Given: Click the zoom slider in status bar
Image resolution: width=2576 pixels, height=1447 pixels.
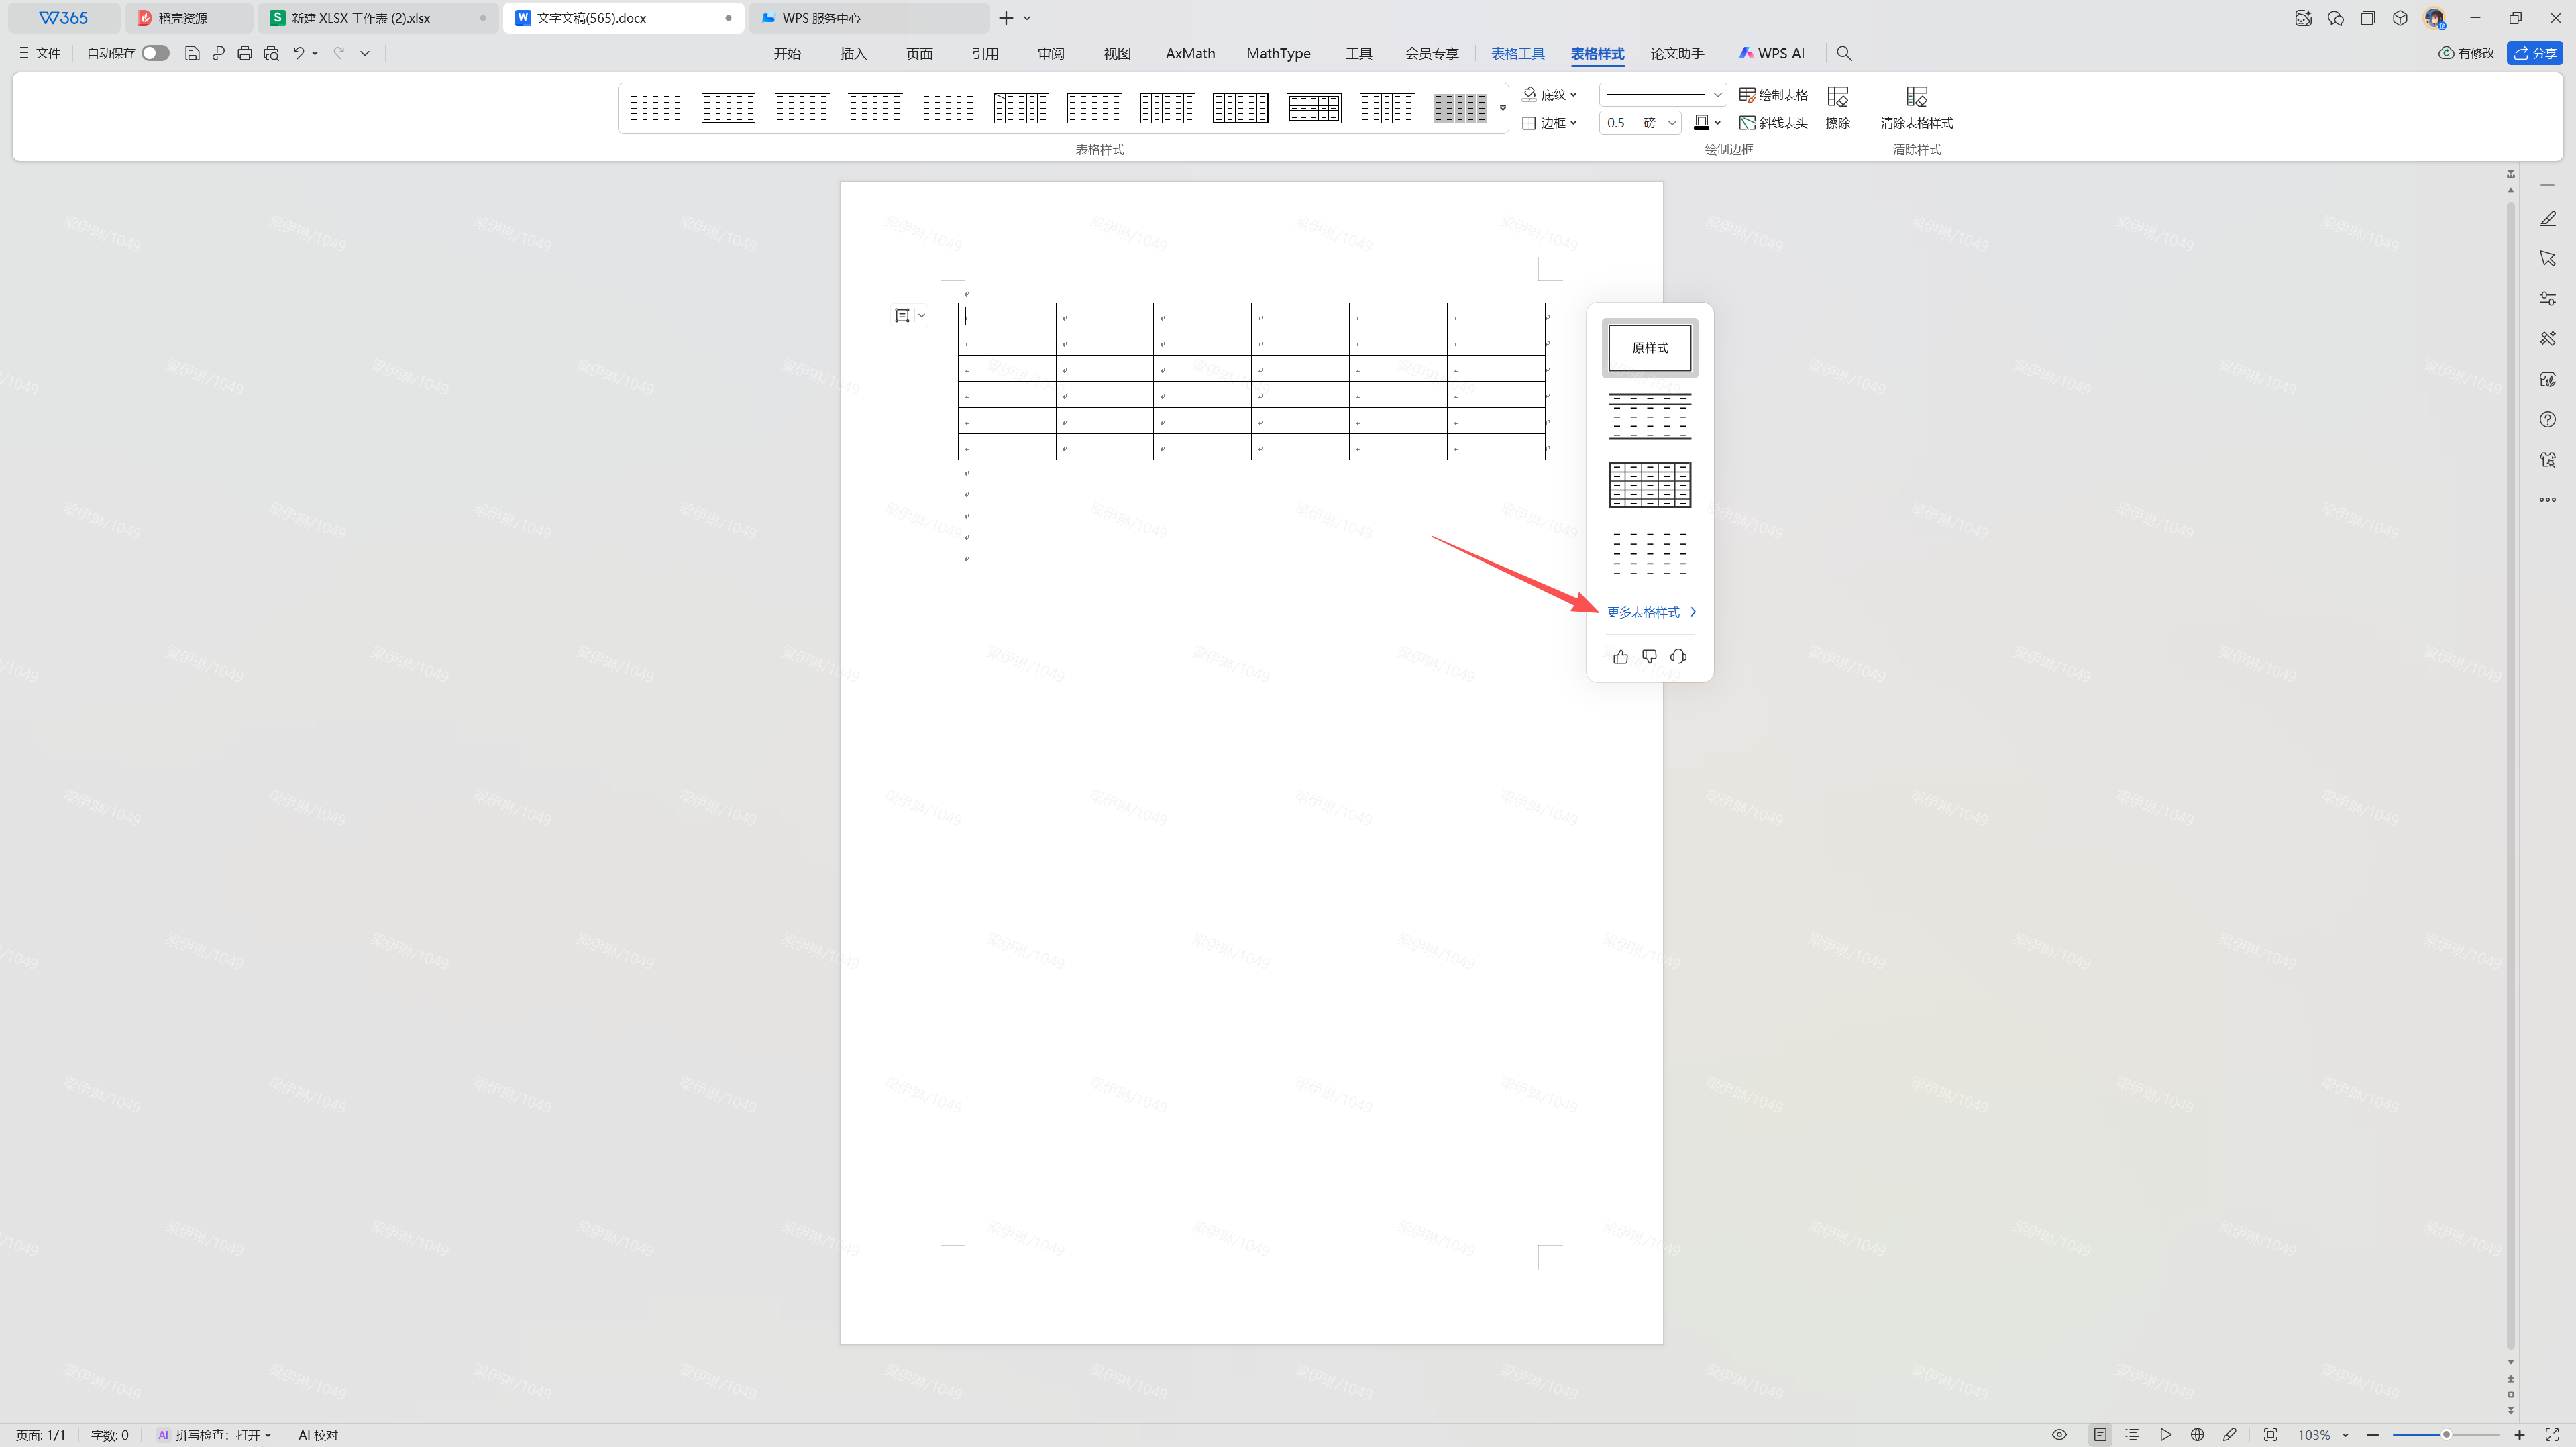Looking at the screenshot, I should pyautogui.click(x=2445, y=1435).
